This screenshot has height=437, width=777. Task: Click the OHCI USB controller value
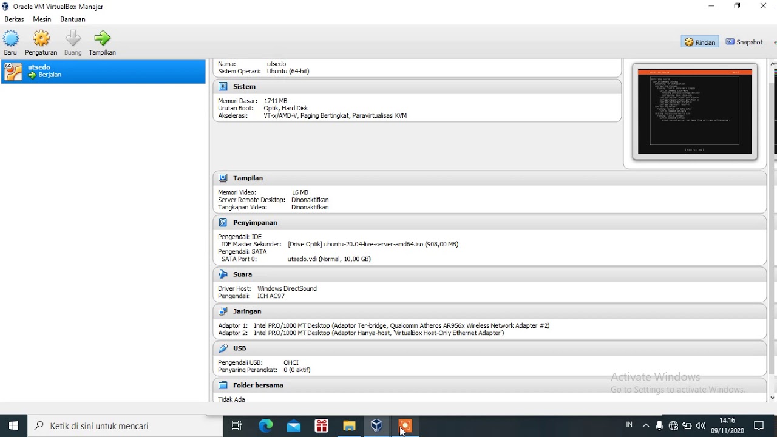coord(291,363)
